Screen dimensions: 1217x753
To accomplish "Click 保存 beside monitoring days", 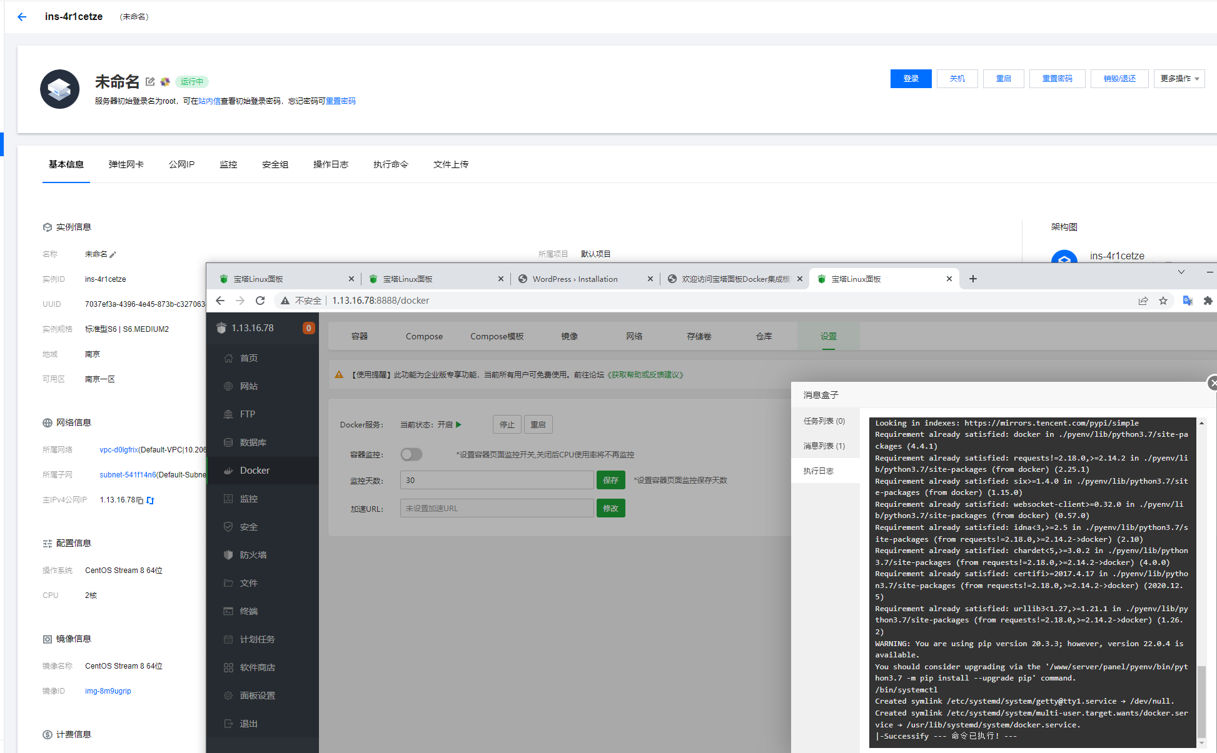I will click(x=611, y=480).
